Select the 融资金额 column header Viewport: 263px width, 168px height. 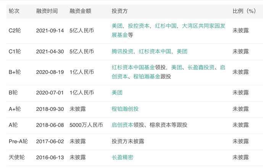tap(80, 11)
